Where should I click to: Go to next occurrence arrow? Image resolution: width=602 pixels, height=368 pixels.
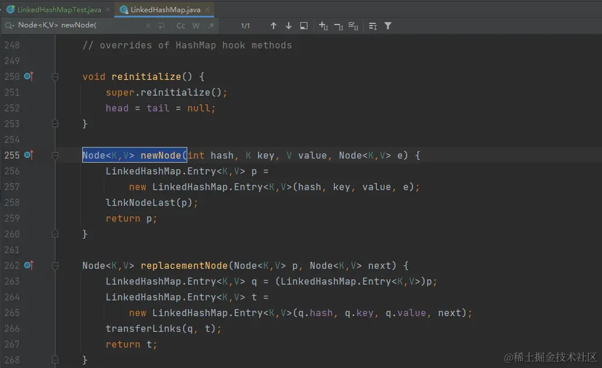[x=289, y=26]
